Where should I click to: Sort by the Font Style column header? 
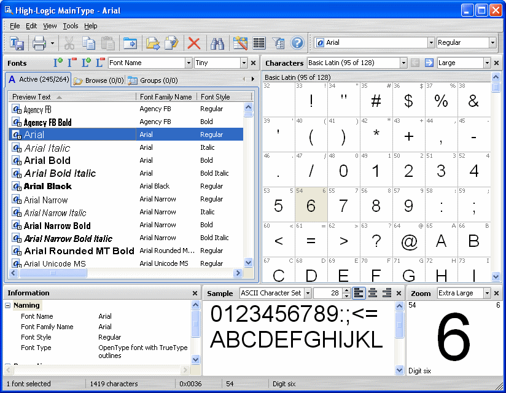point(224,97)
